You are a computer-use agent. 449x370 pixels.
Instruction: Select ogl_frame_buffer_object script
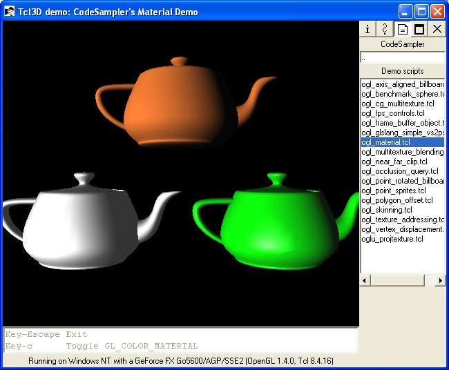403,123
